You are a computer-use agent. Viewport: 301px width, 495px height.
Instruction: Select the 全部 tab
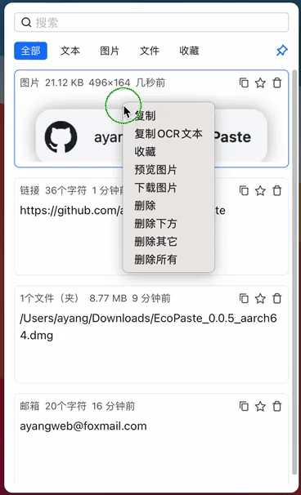30,51
